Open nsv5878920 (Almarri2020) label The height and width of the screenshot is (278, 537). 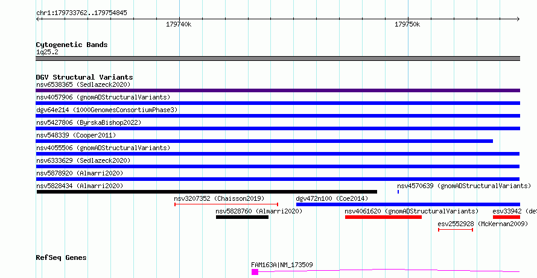tap(80, 173)
